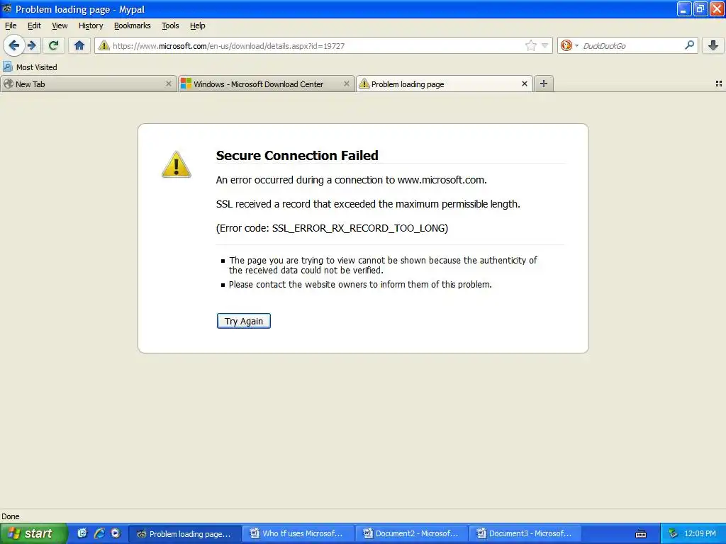Launch quick launch Outlook Express icon
Image resolution: width=726 pixels, height=544 pixels.
point(82,533)
